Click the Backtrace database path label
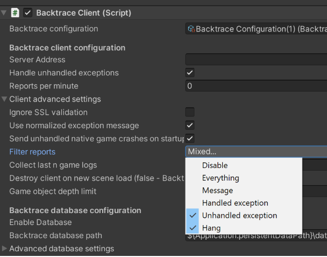 56,236
